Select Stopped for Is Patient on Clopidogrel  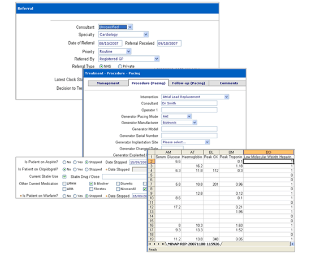coord(87,169)
